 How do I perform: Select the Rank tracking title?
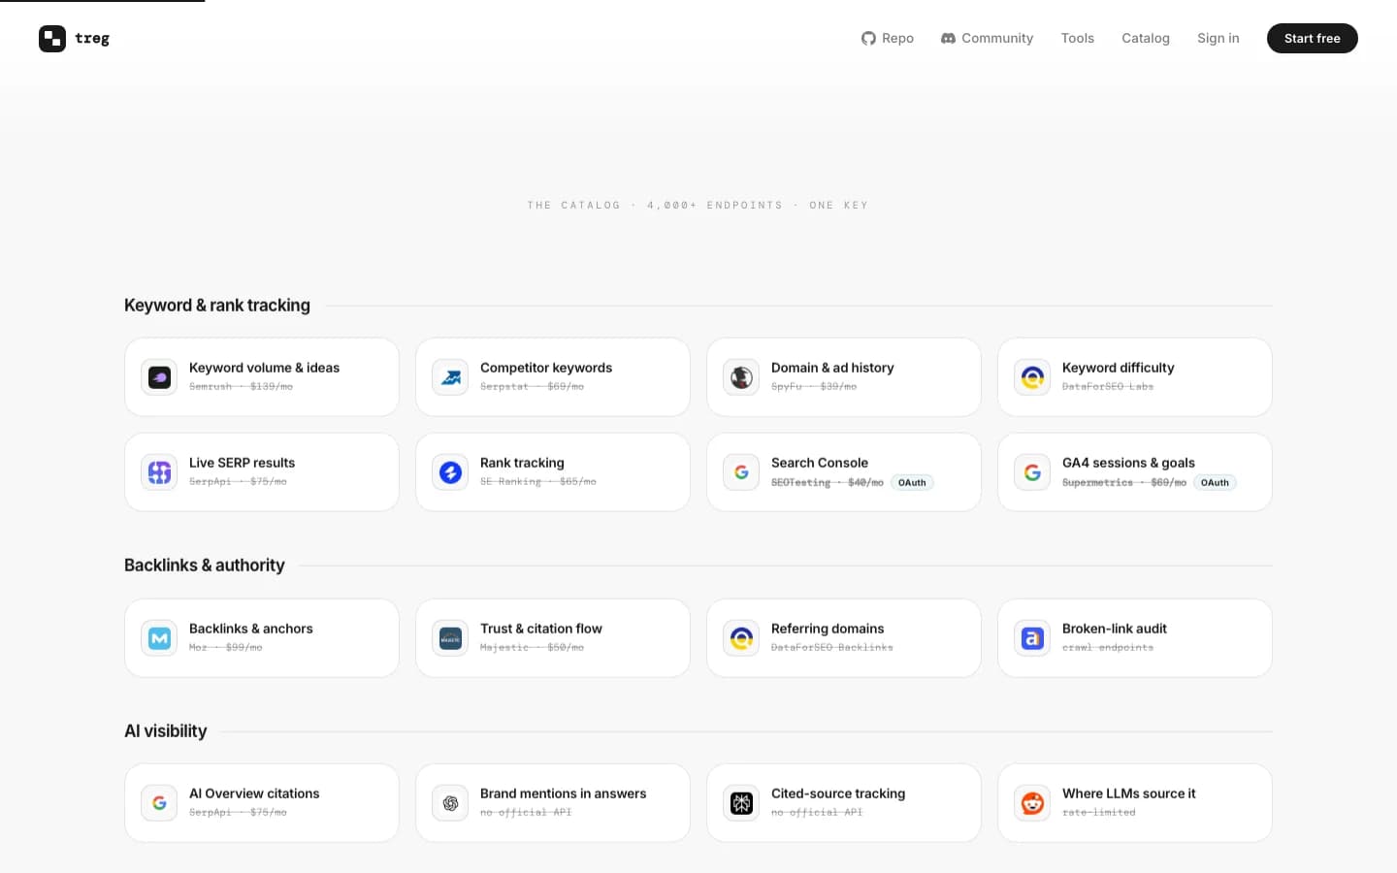[522, 463]
